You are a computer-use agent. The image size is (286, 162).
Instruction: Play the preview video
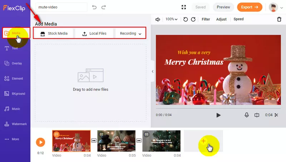pyautogui.click(x=218, y=115)
